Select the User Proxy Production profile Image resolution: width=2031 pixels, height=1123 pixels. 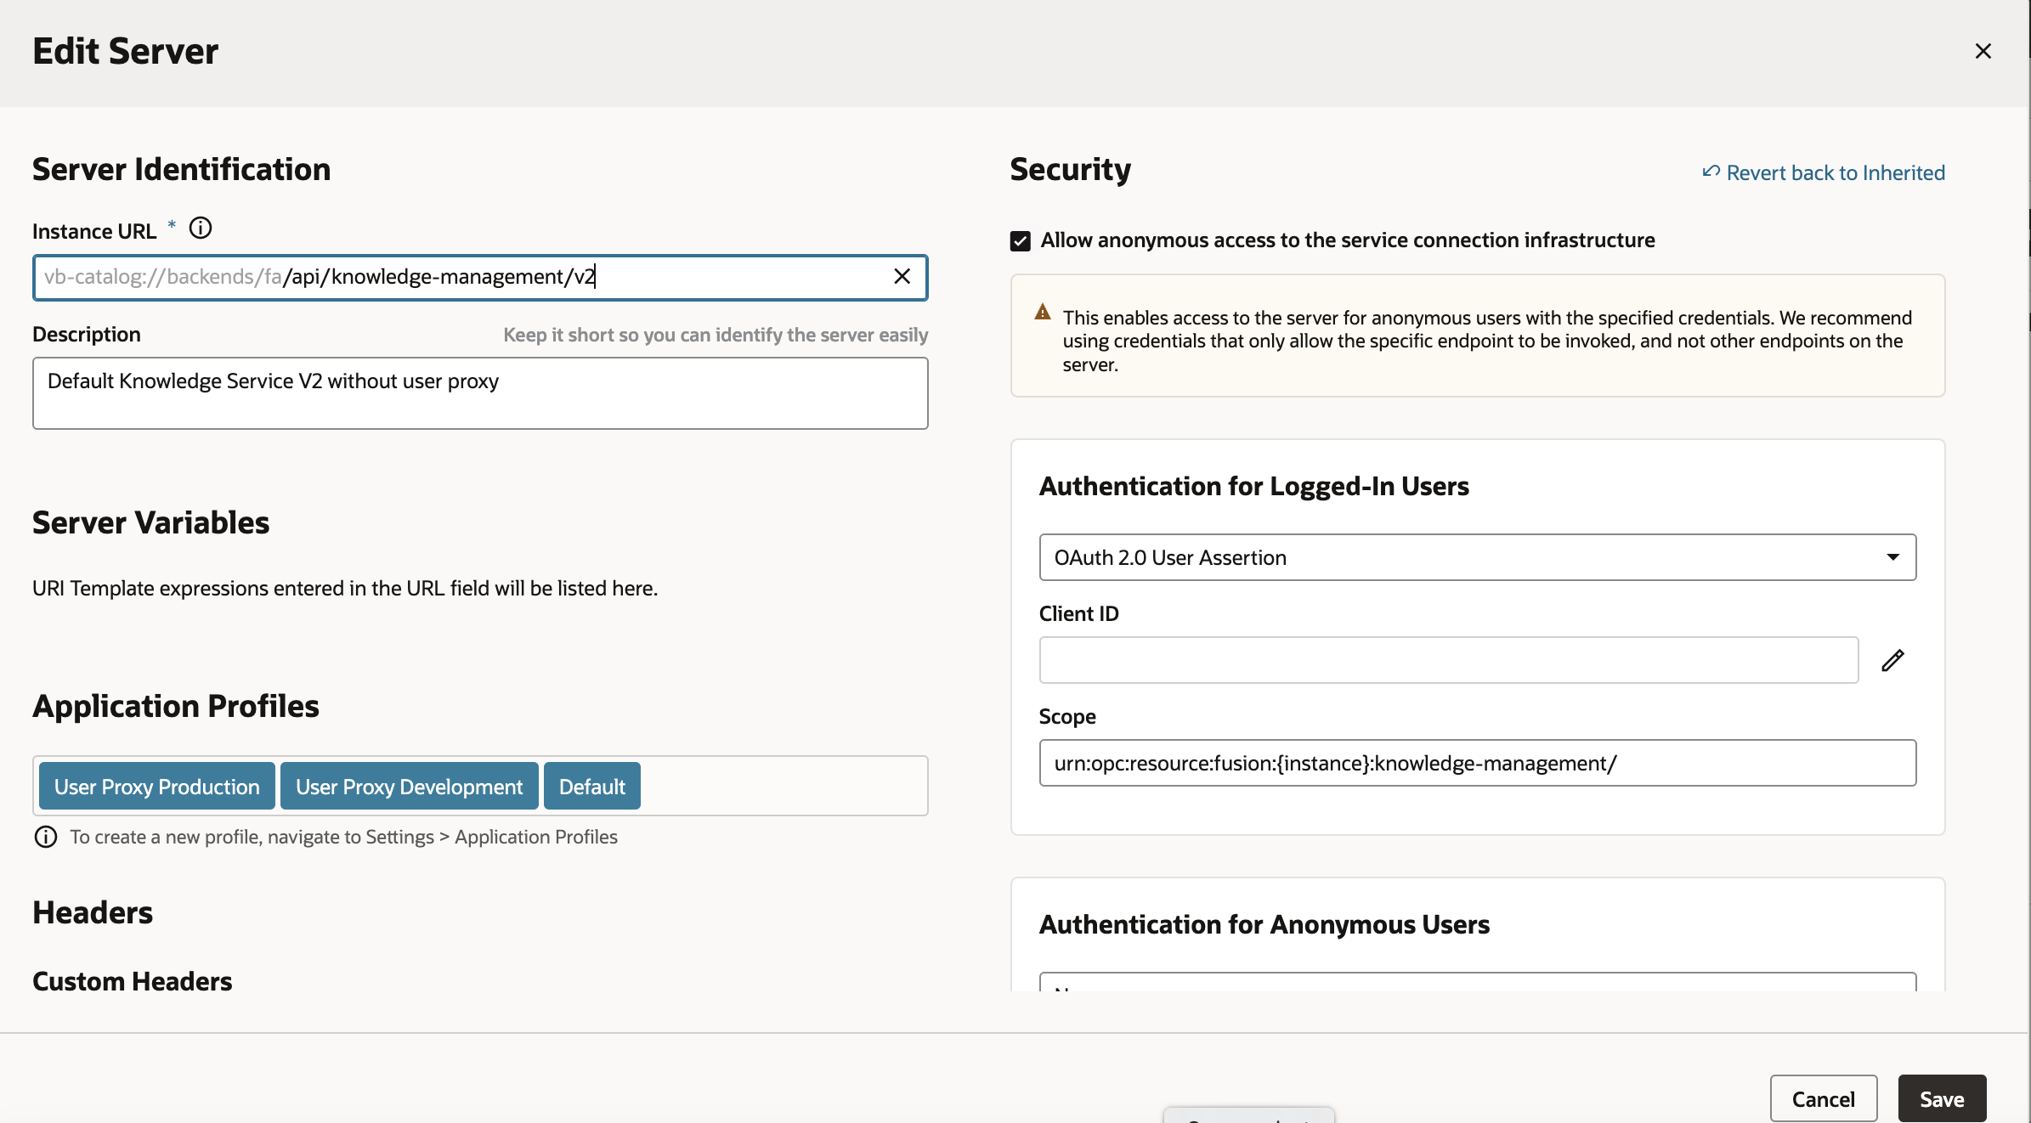pyautogui.click(x=157, y=787)
